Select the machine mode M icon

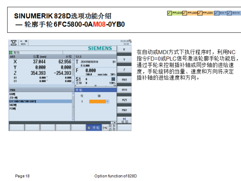pyautogui.click(x=14, y=43)
